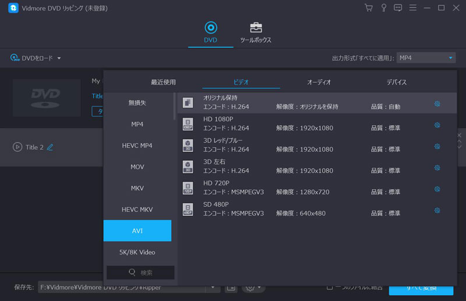Select the 5K/8K Video format category

(x=137, y=252)
